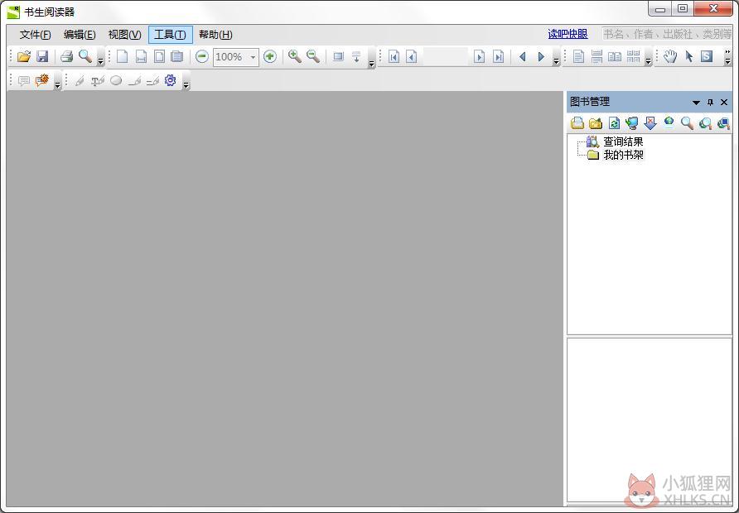Click the blue back-view arrow
This screenshot has width=739, height=513.
click(x=522, y=57)
